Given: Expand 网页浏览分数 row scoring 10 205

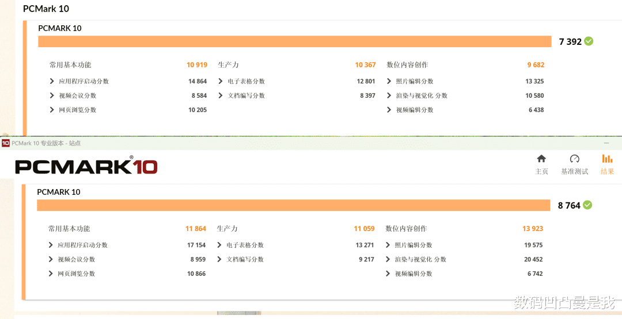Looking at the screenshot, I should pyautogui.click(x=52, y=110).
